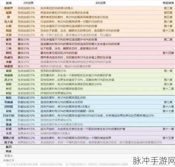The width and height of the screenshot is (175, 167).
Task: Select the '第十七章' chapter cell
Action: pos(168,111)
